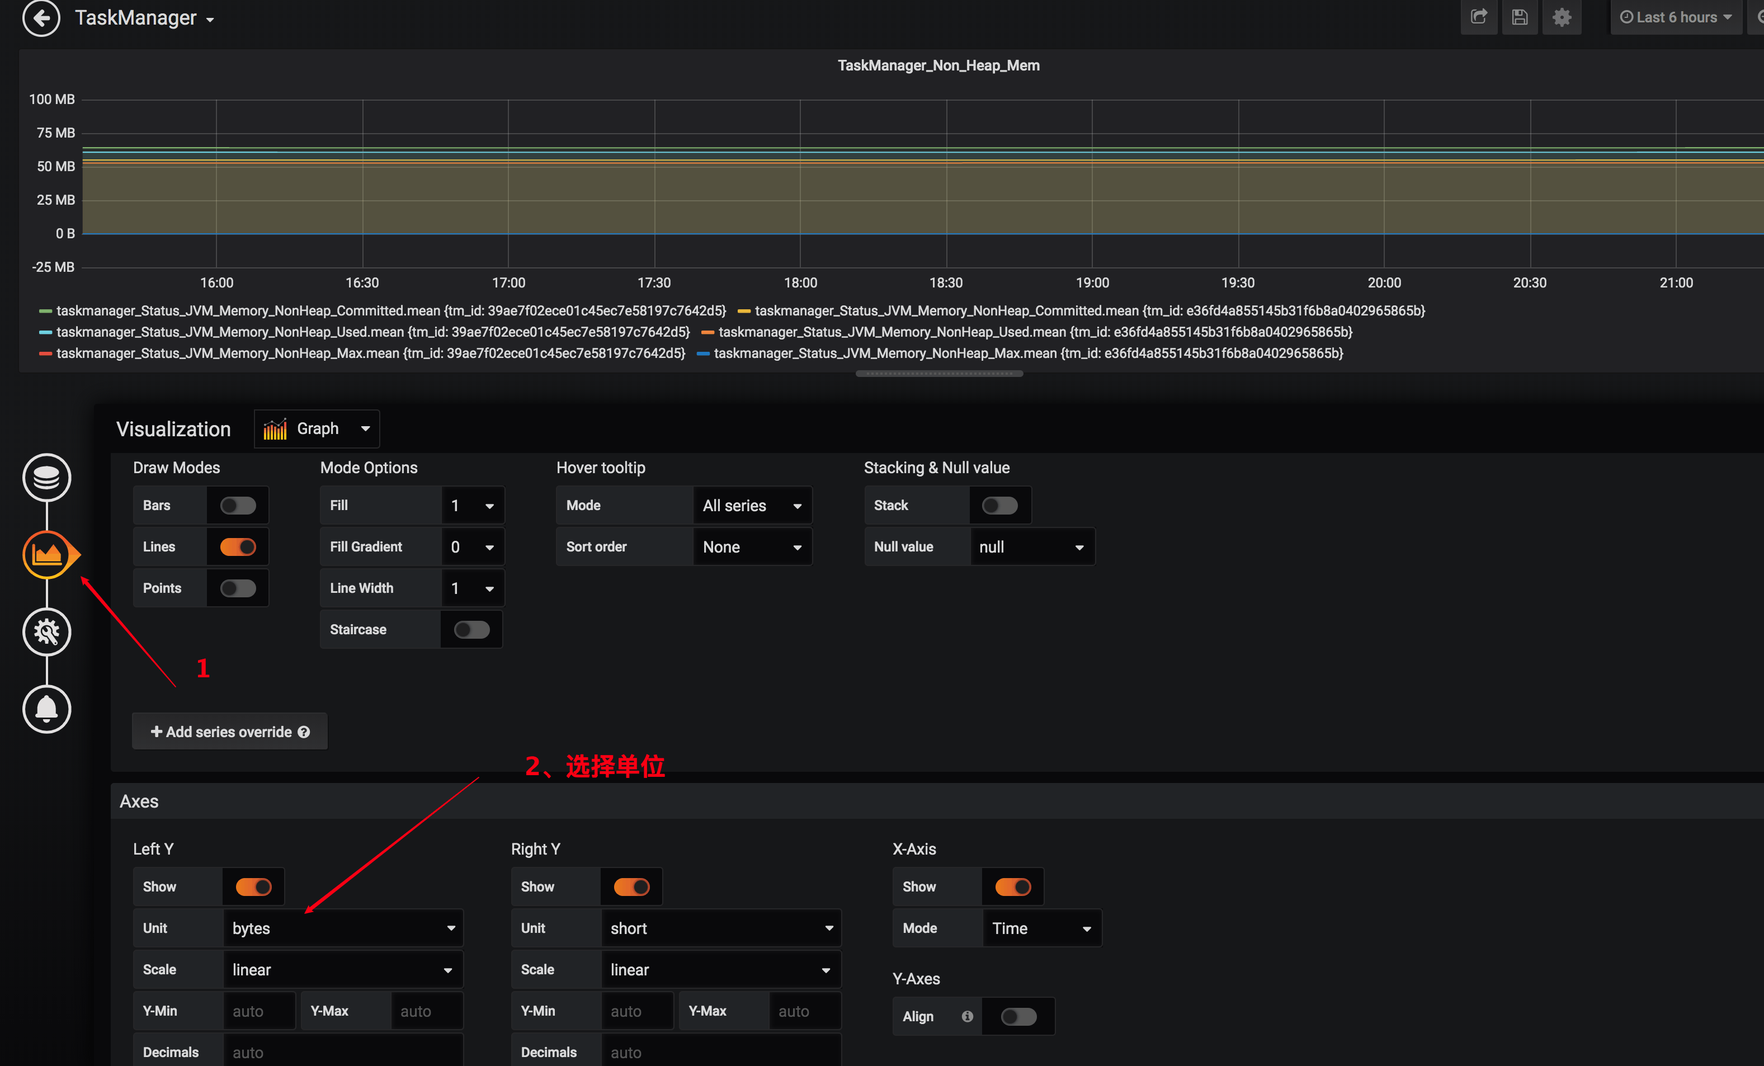Viewport: 1764px width, 1066px height.
Task: Open Right Y Scale linear dropdown
Action: click(x=721, y=970)
